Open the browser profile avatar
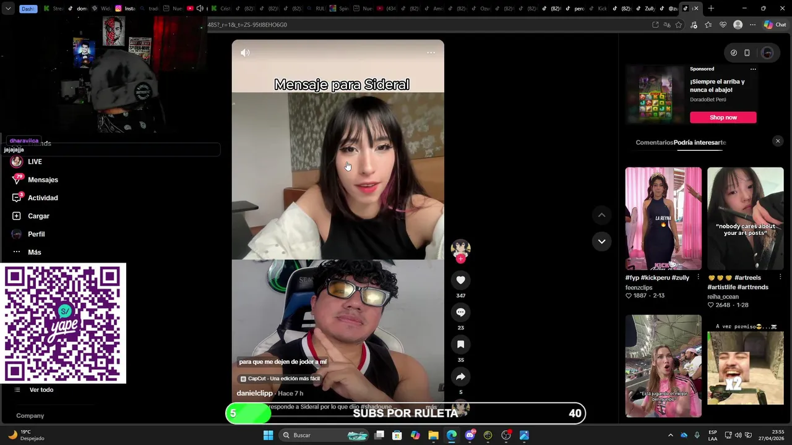Viewport: 792px width, 445px height. point(738,25)
